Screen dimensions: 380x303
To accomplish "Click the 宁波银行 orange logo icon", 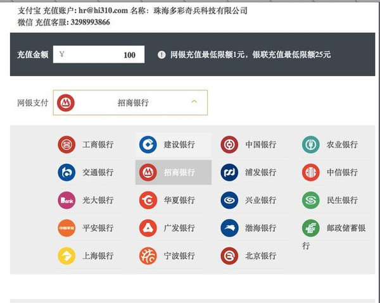I will (x=148, y=256).
